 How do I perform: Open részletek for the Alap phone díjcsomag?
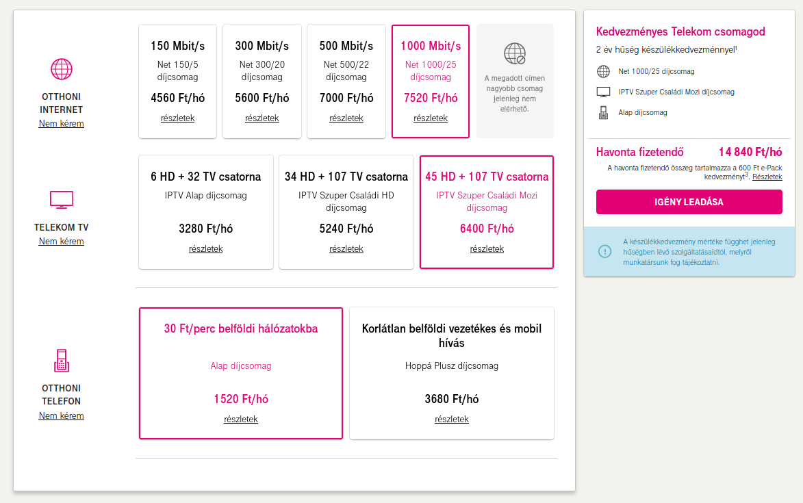point(241,419)
